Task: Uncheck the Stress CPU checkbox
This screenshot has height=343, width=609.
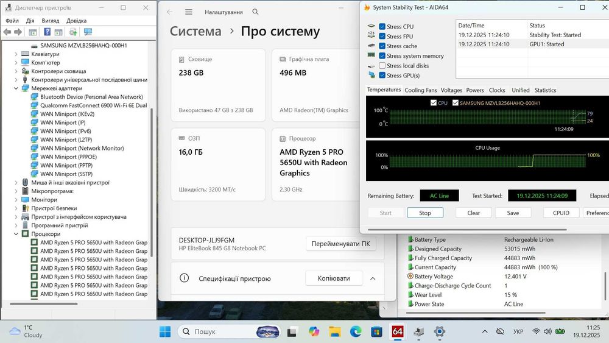Action: click(382, 26)
